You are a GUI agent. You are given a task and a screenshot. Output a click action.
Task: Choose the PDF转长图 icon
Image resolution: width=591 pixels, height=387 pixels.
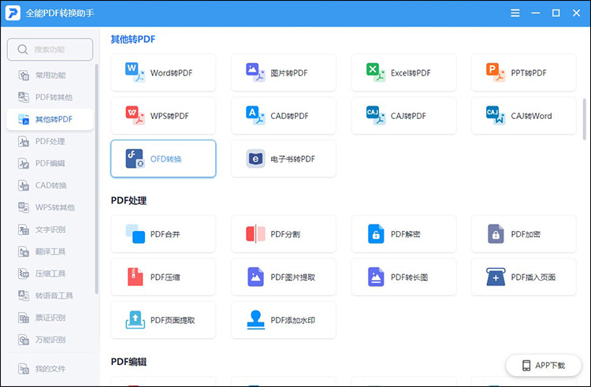pos(375,277)
